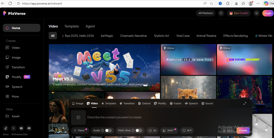The height and width of the screenshot is (138, 274).
Task: Switch to the Template top tab
Action: [72, 26]
